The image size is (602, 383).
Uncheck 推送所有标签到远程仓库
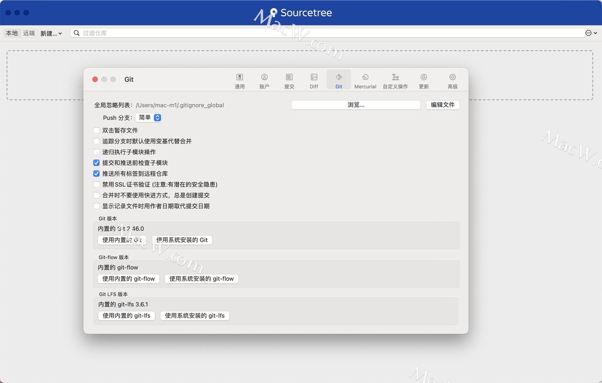click(x=97, y=173)
